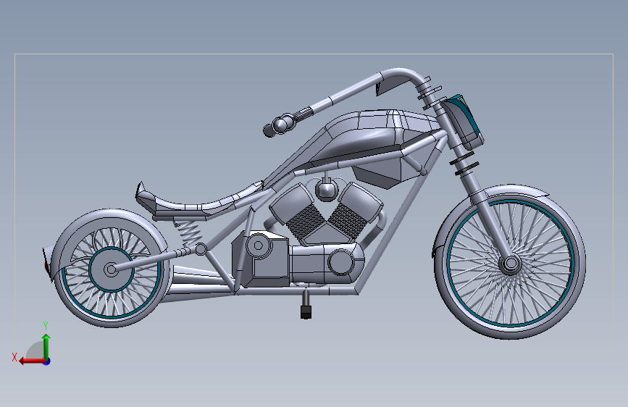This screenshot has height=407, width=628.
Task: Select the front engine cylinder fins
Action: 348,220
